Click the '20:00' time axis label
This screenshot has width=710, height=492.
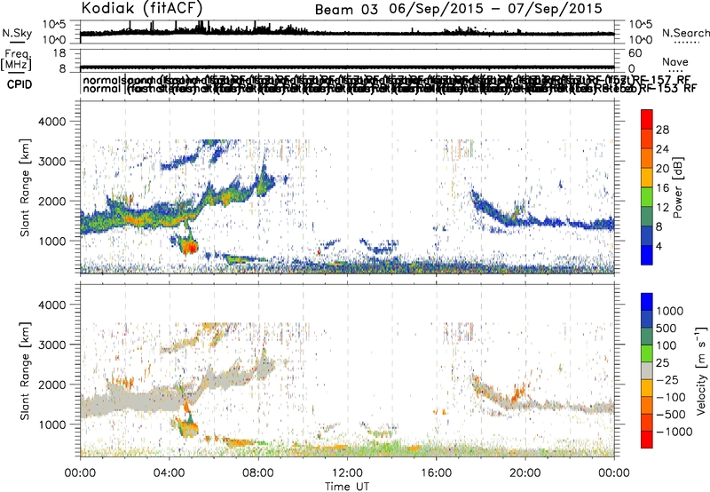525,473
